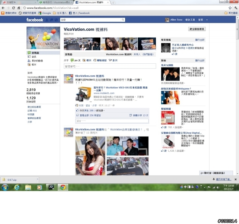Open Chrome wrench settings menu
This screenshot has width=239, height=224.
tap(236, 8)
